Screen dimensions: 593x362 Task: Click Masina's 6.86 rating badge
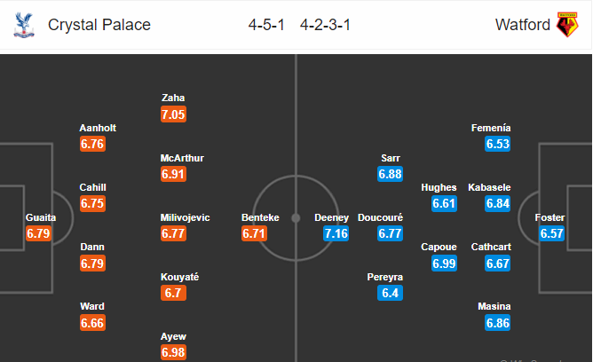click(x=498, y=323)
